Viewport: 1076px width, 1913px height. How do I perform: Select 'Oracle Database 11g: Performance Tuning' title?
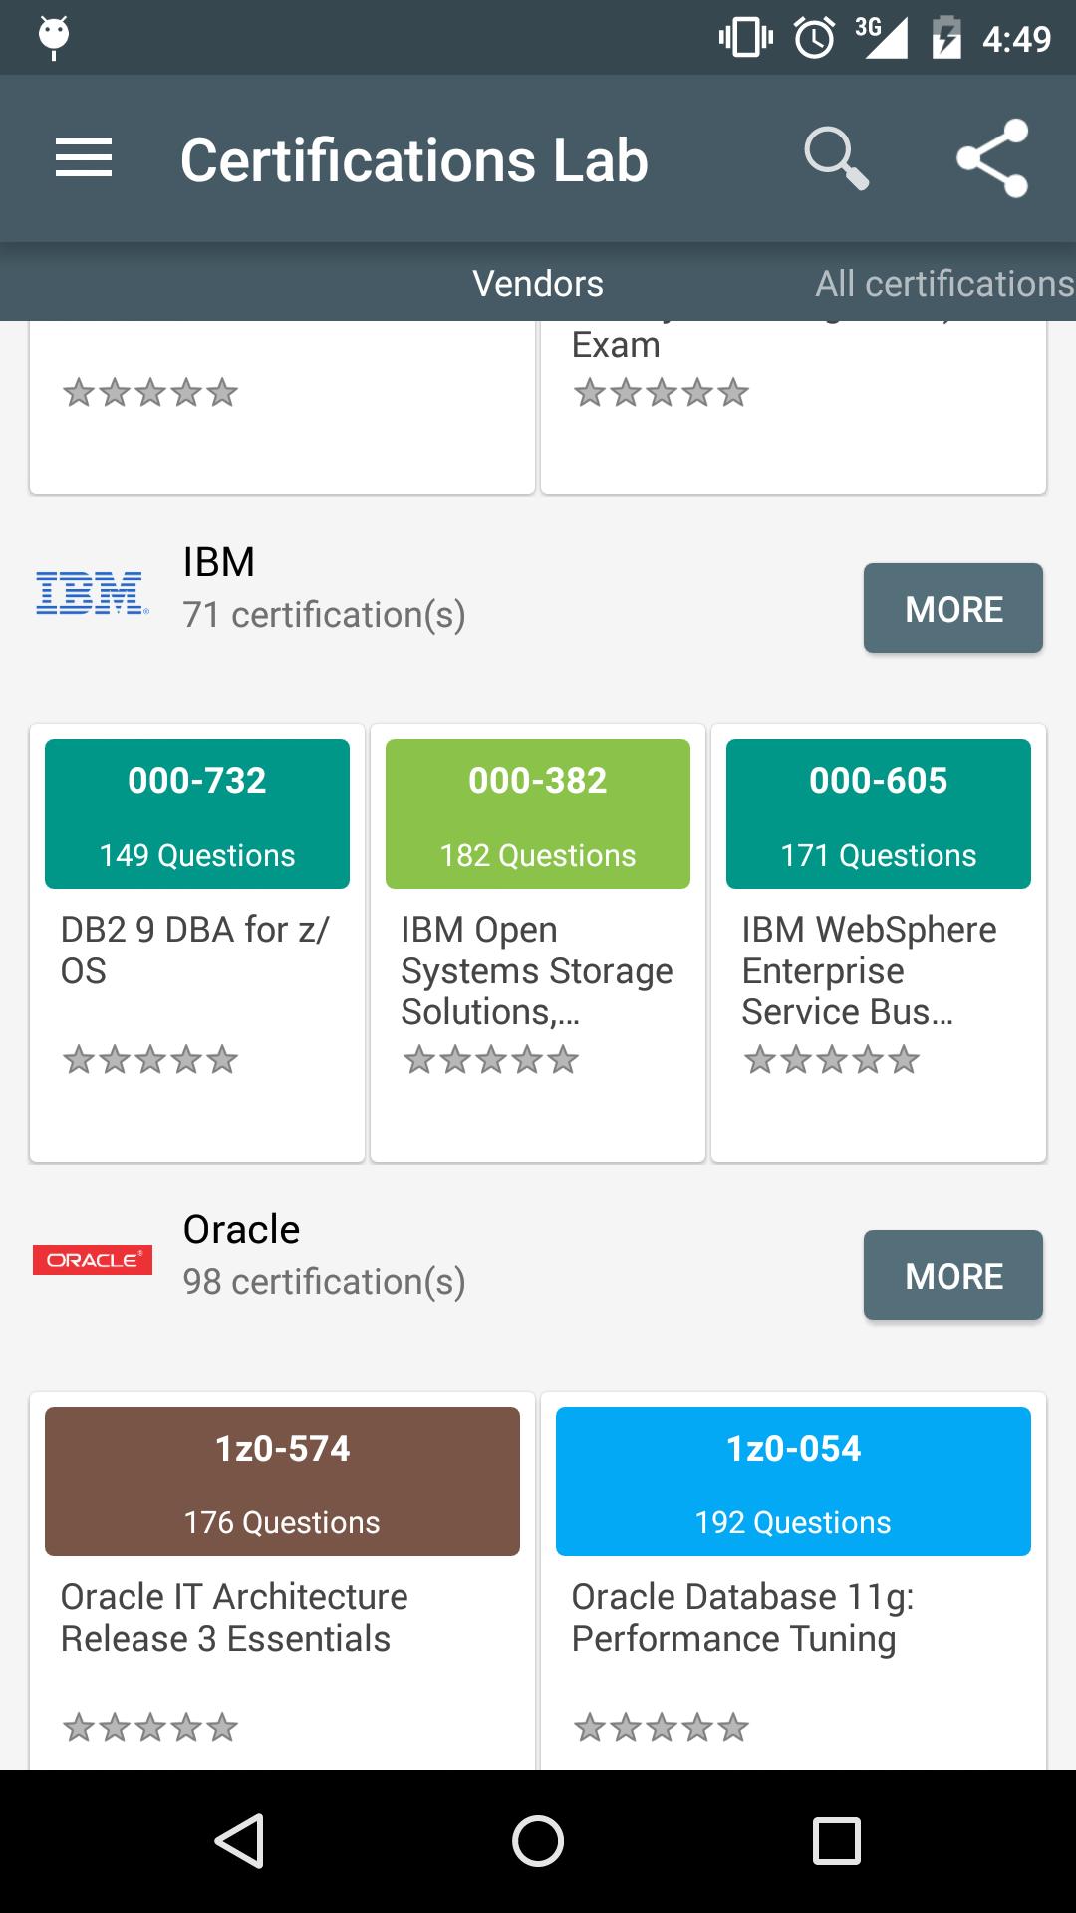click(x=742, y=1617)
